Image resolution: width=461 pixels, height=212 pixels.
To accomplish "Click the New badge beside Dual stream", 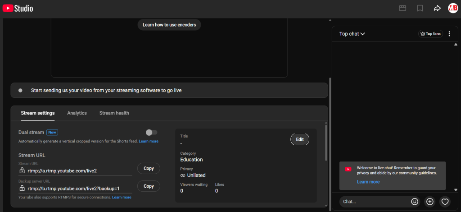I will pyautogui.click(x=52, y=133).
